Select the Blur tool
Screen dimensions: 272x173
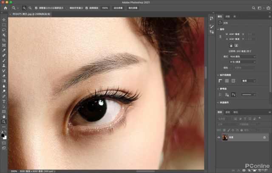click(x=4, y=86)
